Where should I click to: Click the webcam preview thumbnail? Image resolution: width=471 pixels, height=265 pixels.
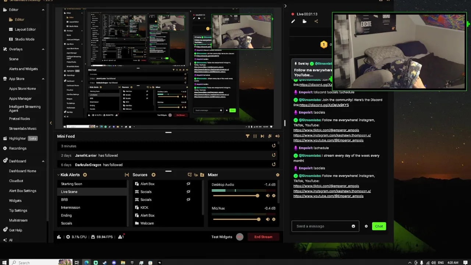tap(400, 52)
